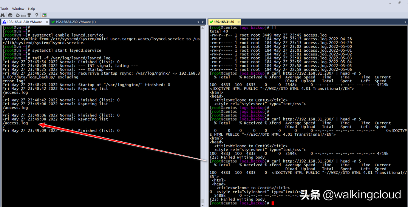Screen dimensions: 408x207
Task: Click the rightmost toolbar picture icon
Action: pos(44,15)
